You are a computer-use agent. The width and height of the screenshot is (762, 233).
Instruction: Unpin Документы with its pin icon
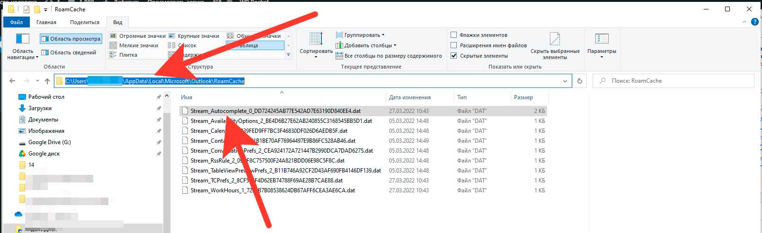pos(159,120)
